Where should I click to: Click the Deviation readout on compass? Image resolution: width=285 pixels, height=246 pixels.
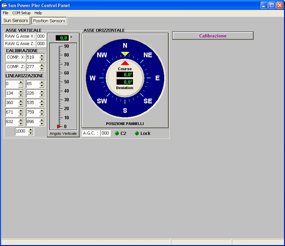tap(125, 82)
